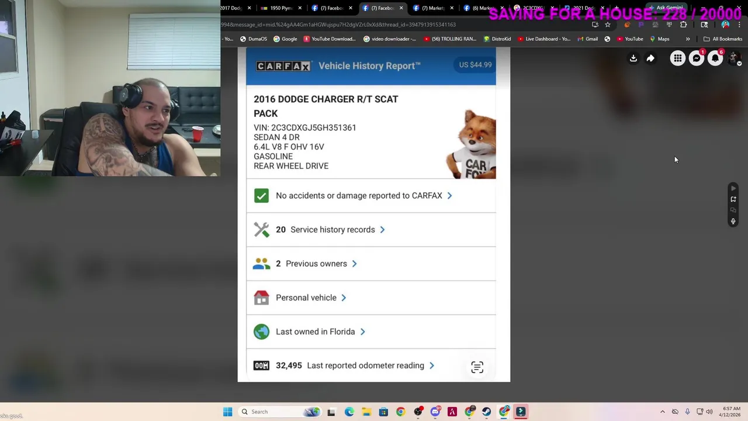
Task: Open the Windows Start button
Action: (227, 412)
